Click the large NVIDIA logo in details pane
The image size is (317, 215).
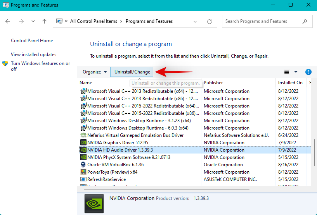94,203
